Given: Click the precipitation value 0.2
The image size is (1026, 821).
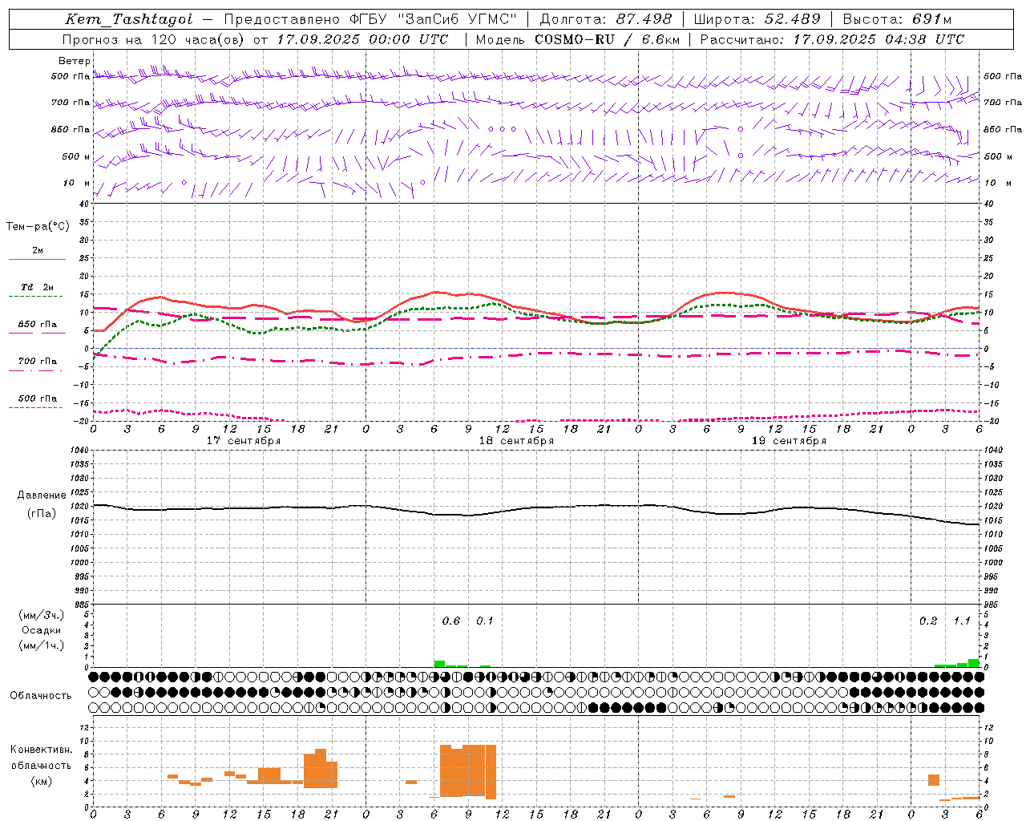Looking at the screenshot, I should pos(928,621).
